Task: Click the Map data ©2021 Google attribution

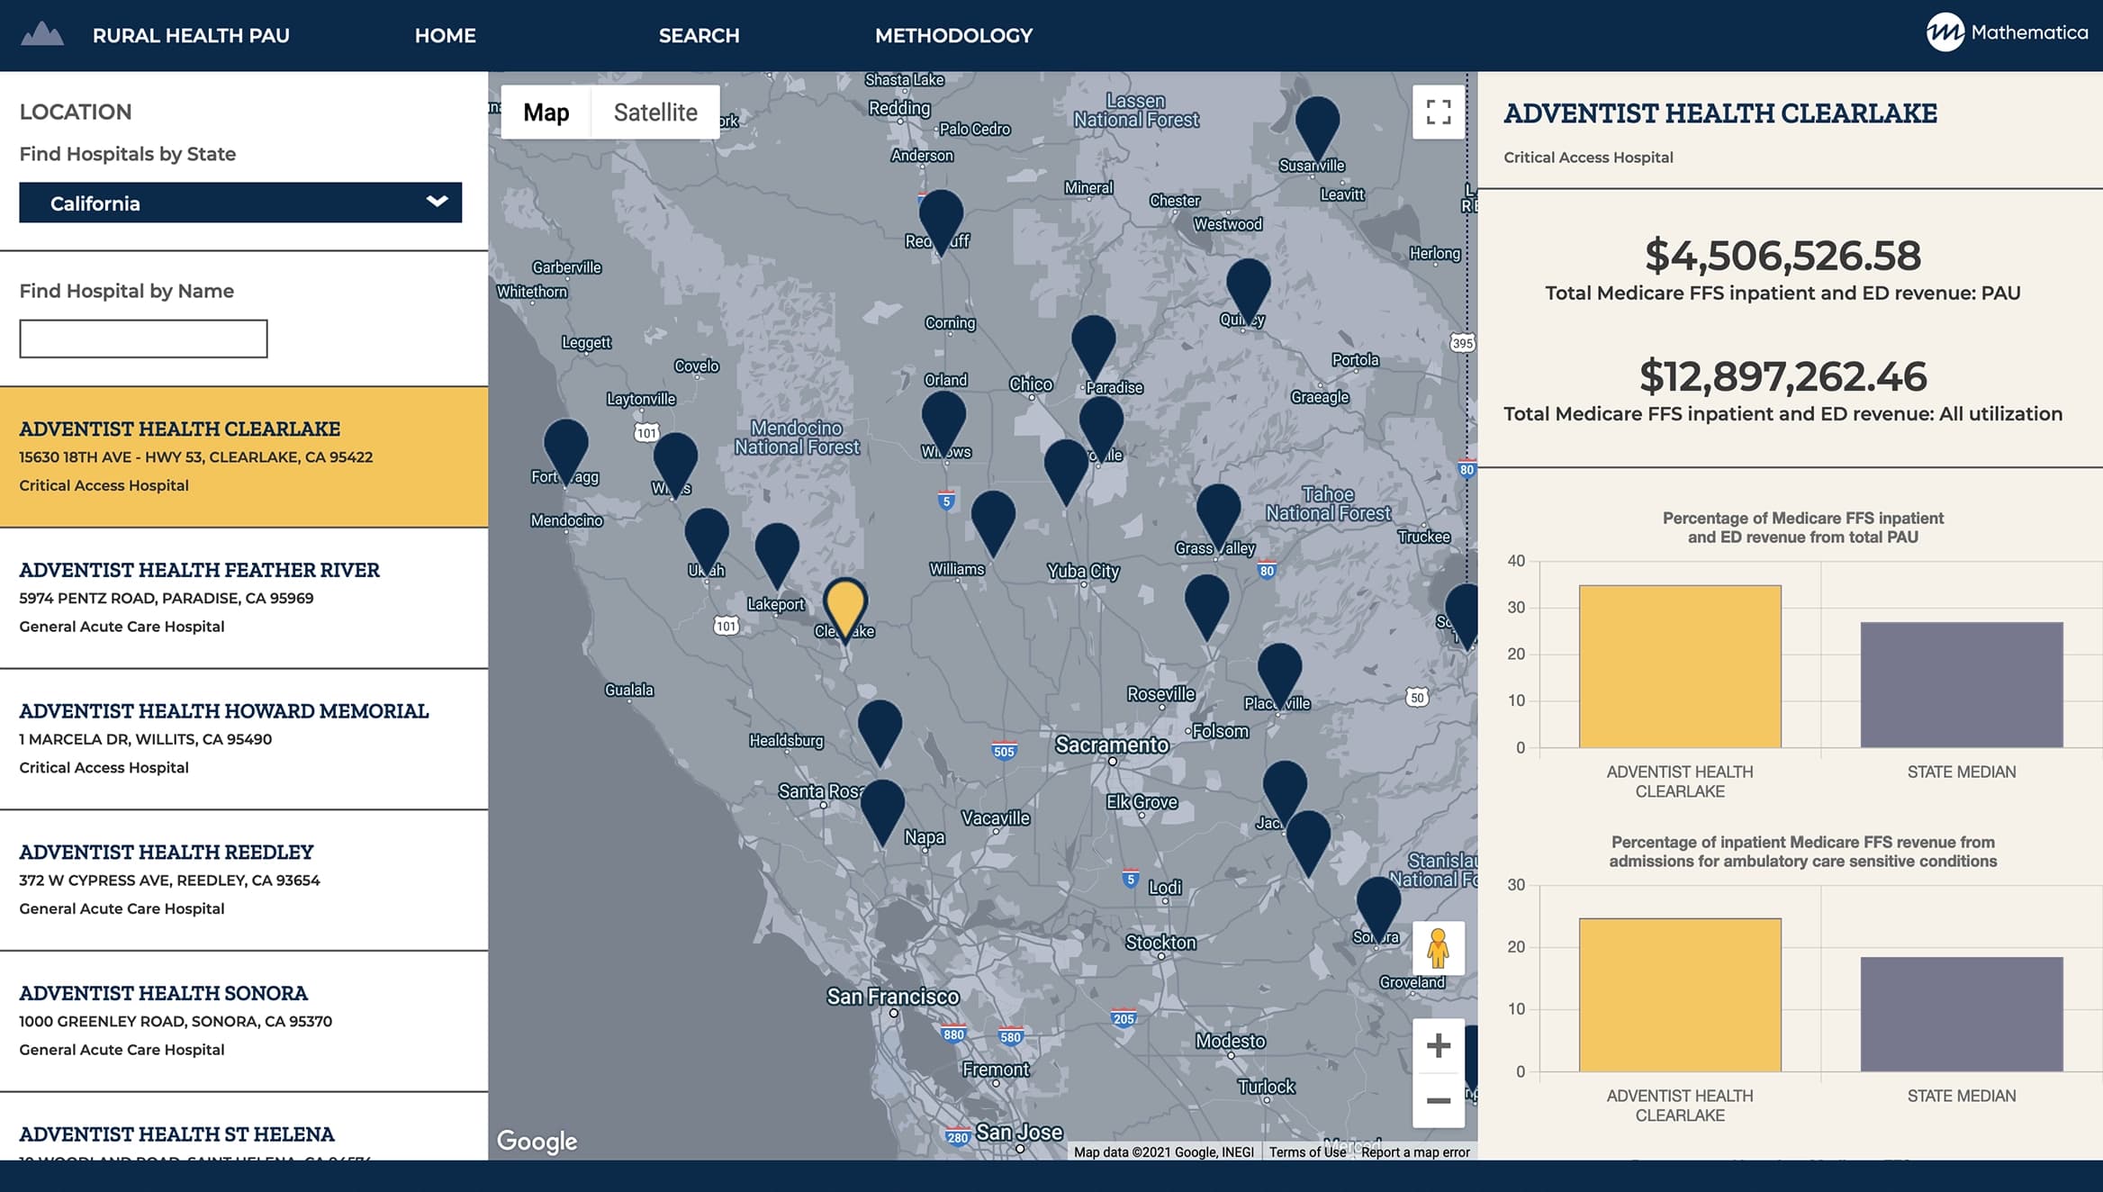Action: (1164, 1151)
